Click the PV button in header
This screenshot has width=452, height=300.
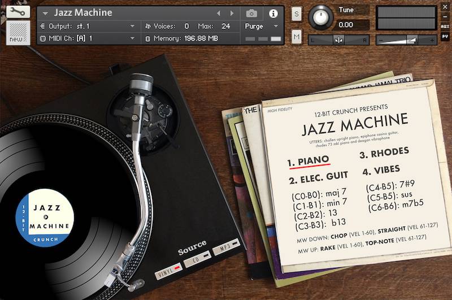coord(445,35)
